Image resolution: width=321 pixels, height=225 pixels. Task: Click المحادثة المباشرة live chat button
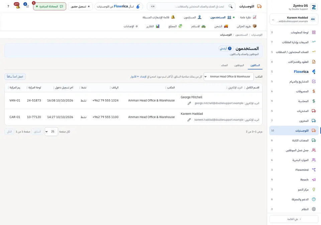[49, 6]
